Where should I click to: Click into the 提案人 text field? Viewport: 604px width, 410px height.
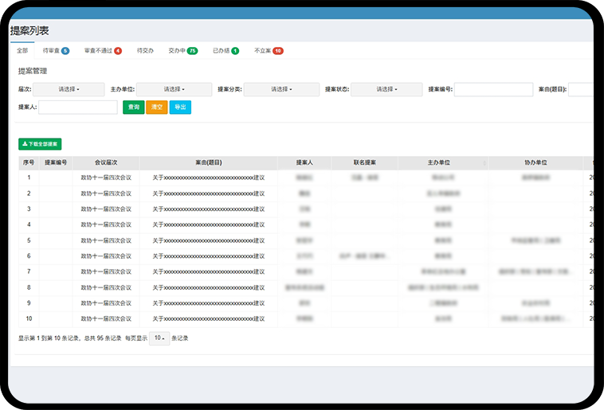[x=78, y=107]
